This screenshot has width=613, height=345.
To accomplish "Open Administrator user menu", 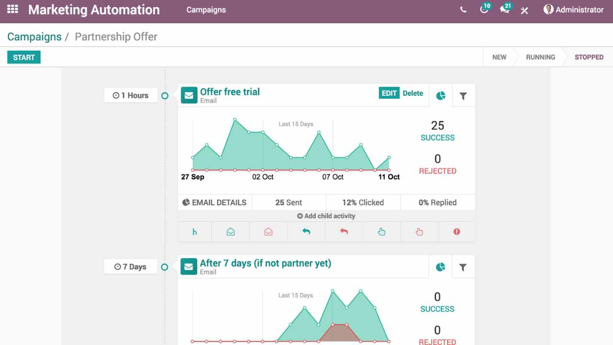I will click(574, 10).
